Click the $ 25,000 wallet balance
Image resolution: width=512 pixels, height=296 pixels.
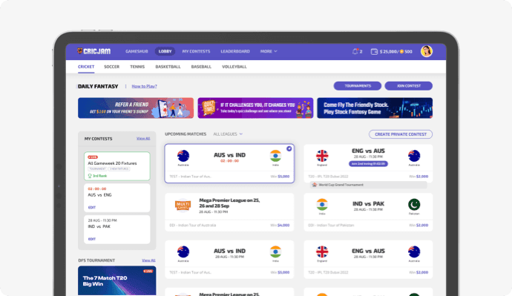pos(389,52)
